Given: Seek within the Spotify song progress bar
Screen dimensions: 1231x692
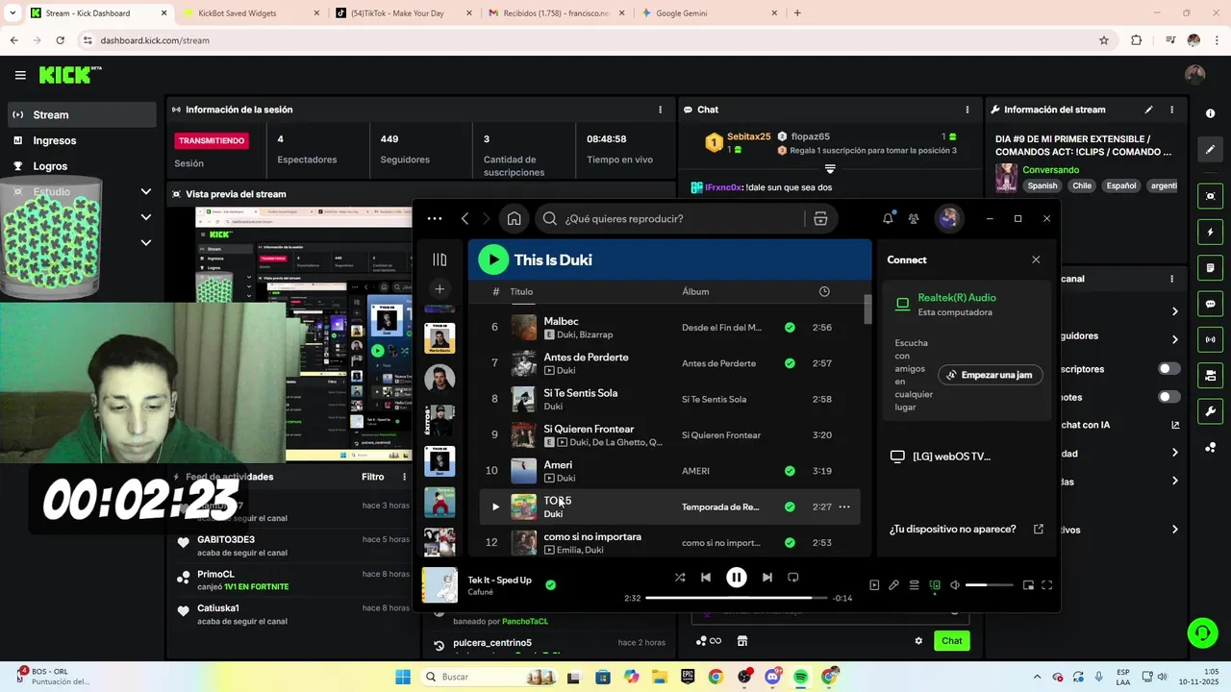Looking at the screenshot, I should [735, 598].
